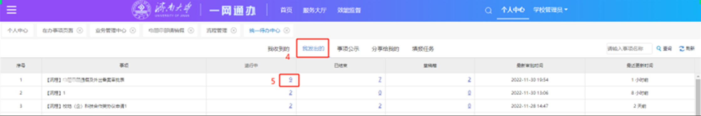Close the 统一待办中心 tab

[287, 30]
